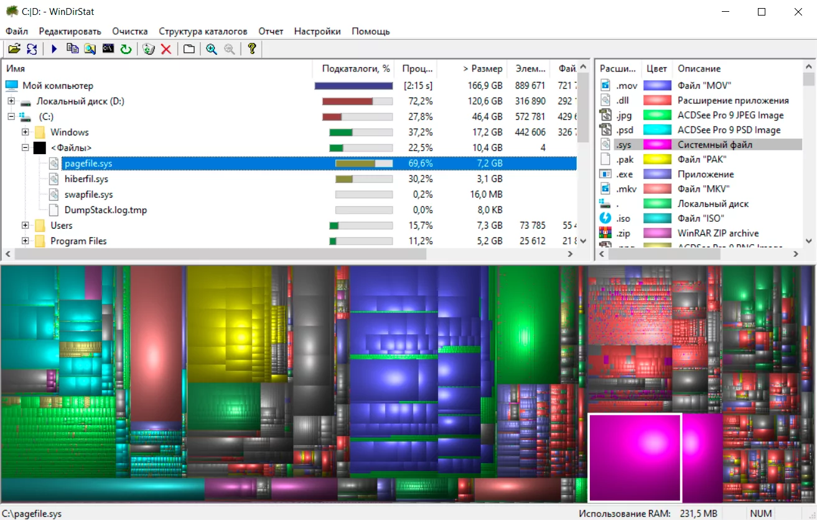Click the directory tree's horizontal scroll right arrow

[571, 254]
